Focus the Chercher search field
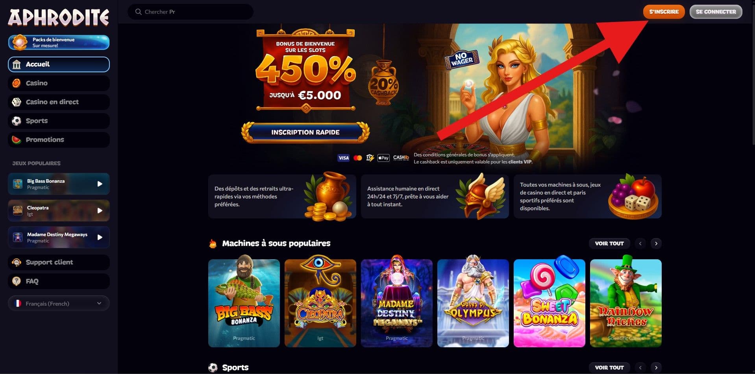Screen dimensions: 755x374 (x=191, y=12)
